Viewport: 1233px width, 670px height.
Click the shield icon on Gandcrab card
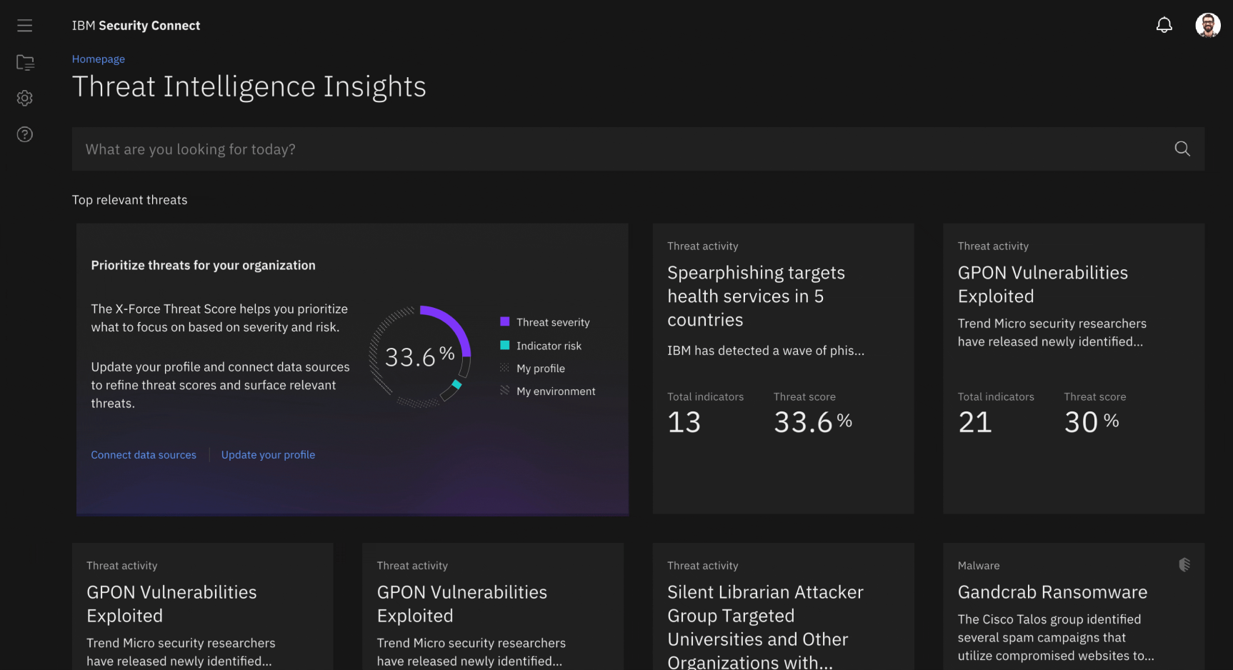1184,565
